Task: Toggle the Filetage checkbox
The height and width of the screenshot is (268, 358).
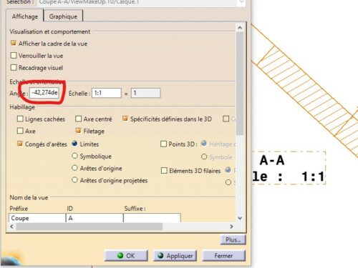Action: coord(78,131)
